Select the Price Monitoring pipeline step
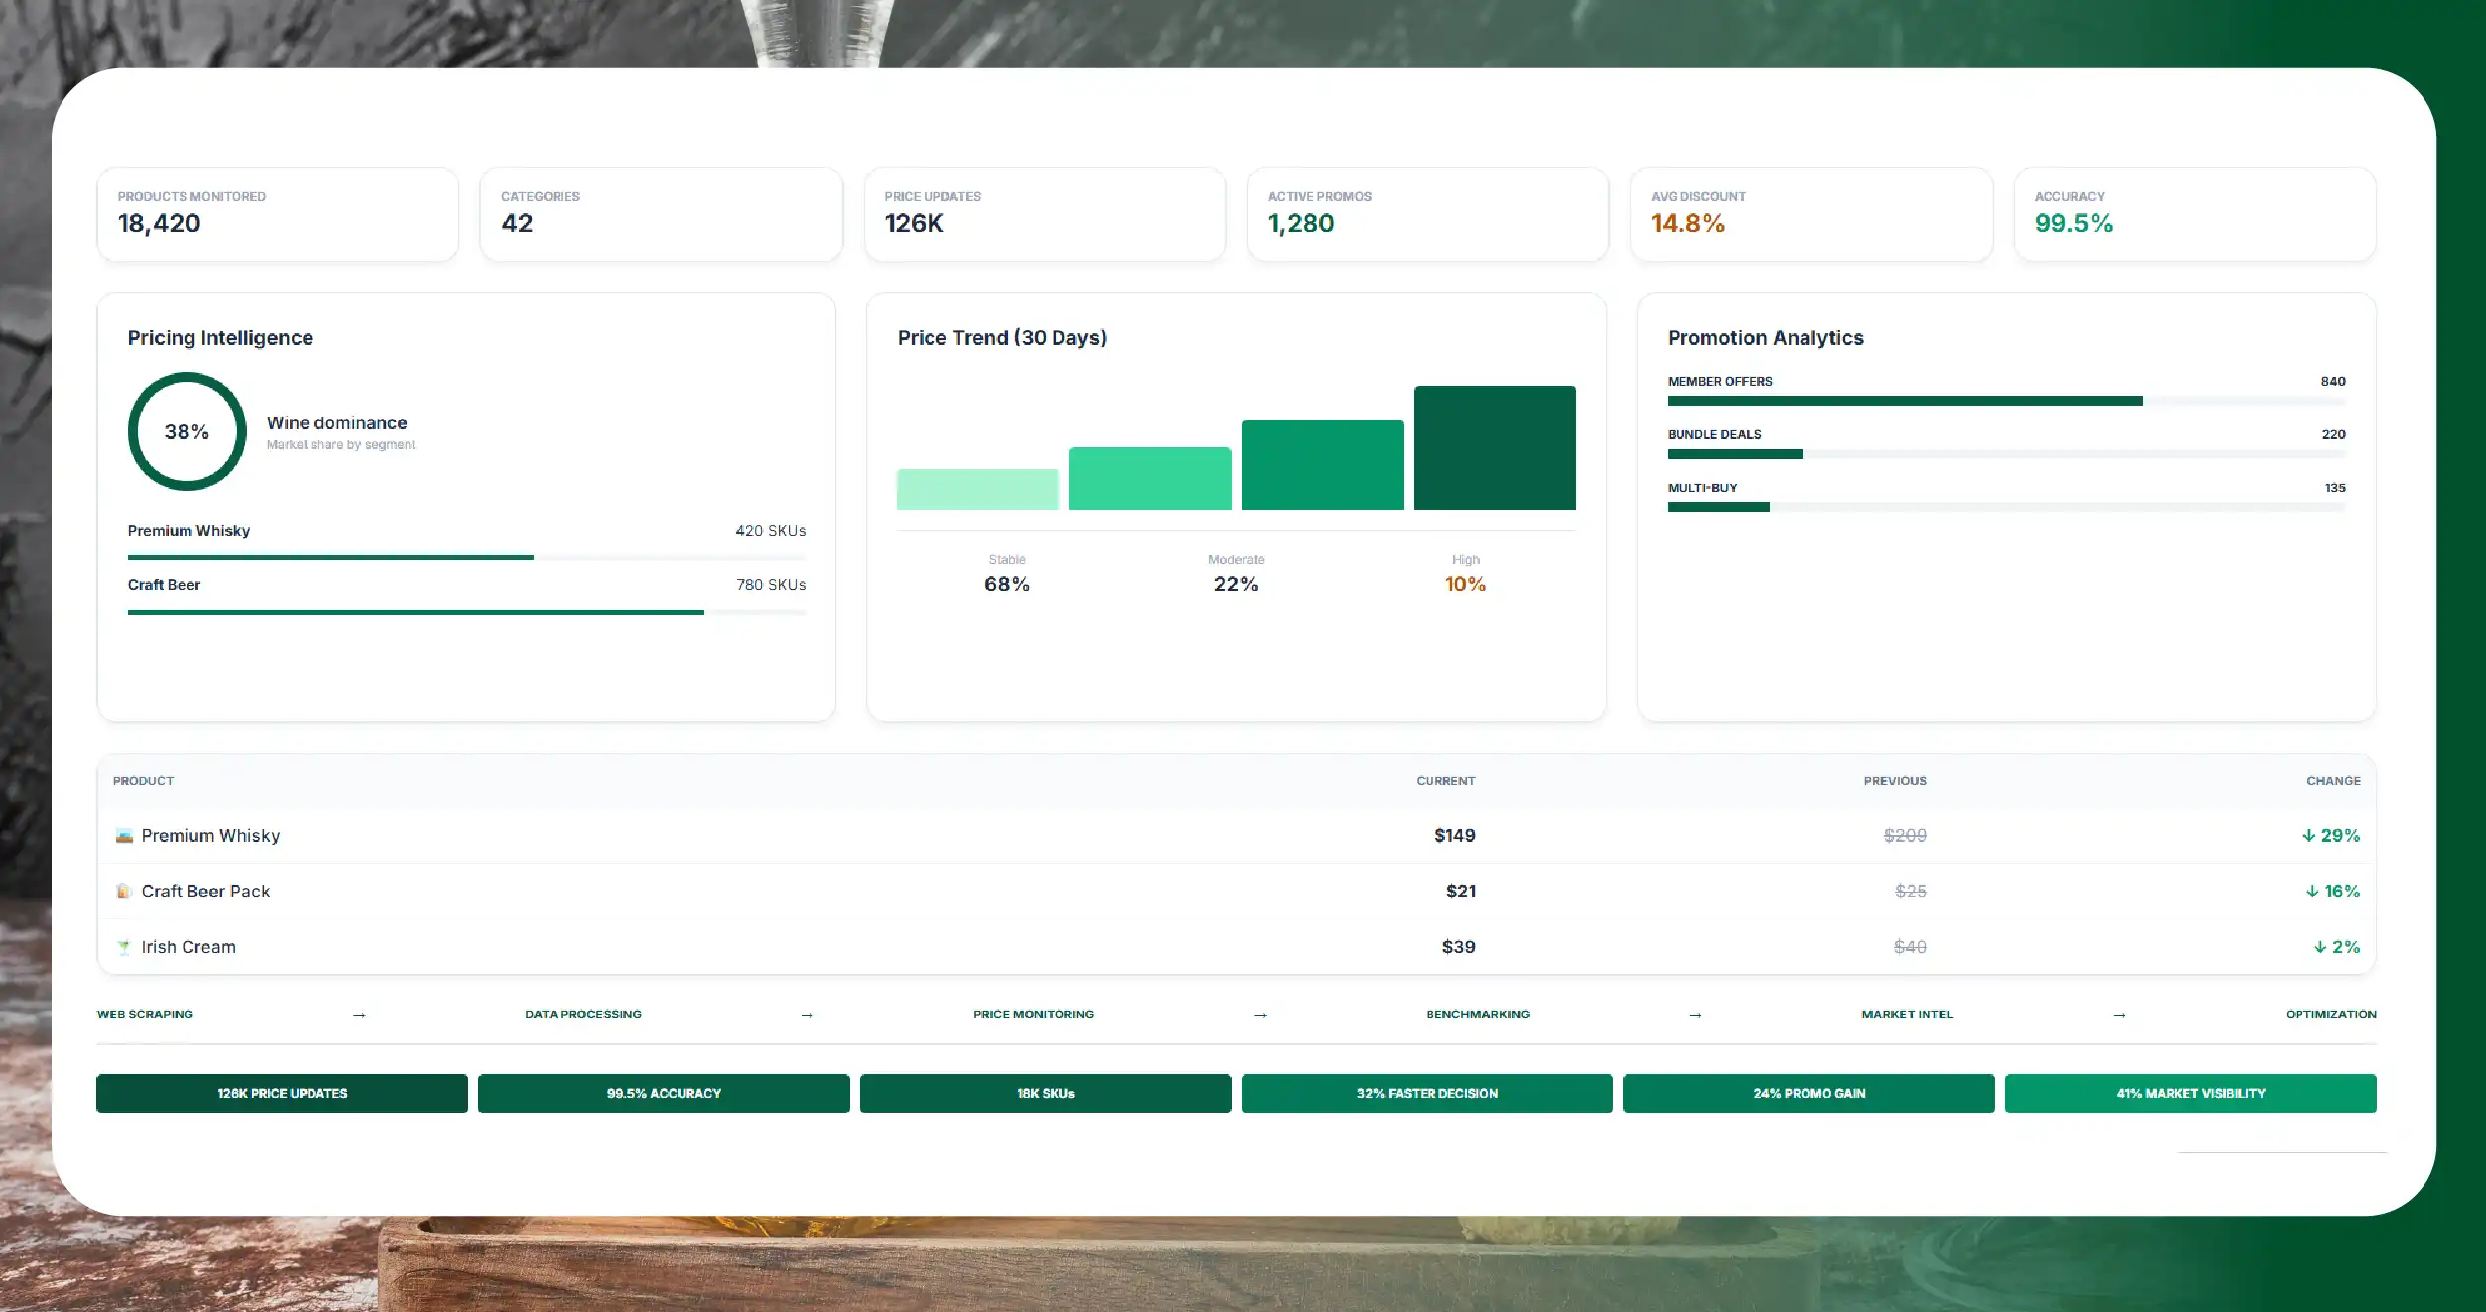 point(1034,1014)
